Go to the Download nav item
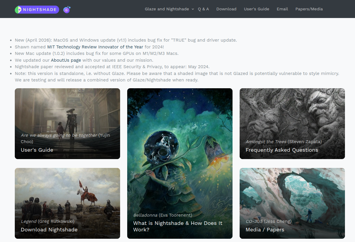Image resolution: width=355 pixels, height=242 pixels. (x=226, y=9)
